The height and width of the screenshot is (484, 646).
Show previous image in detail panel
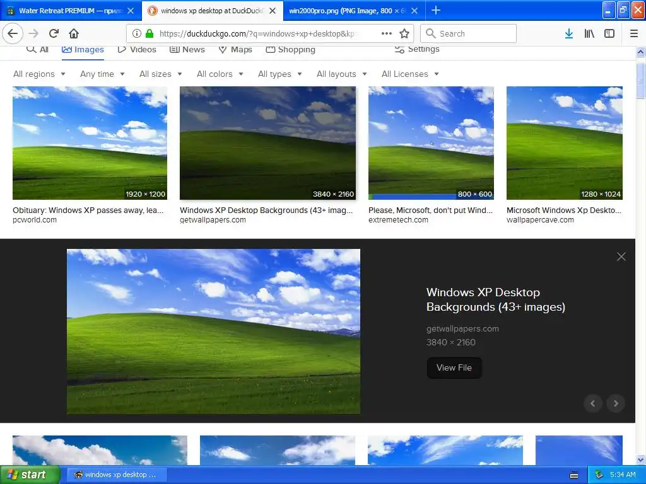[x=593, y=403]
